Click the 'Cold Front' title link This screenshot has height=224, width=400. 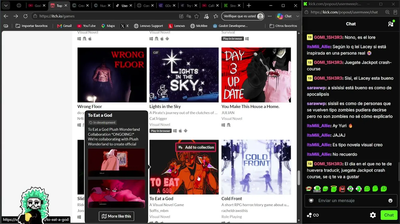tap(232, 198)
